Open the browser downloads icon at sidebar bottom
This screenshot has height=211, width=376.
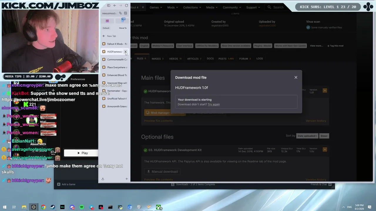click(x=103, y=179)
